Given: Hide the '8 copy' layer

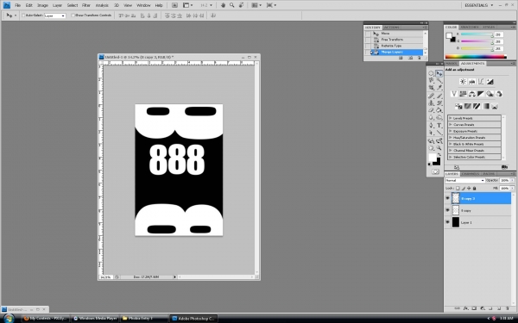Looking at the screenshot, I should (447, 210).
